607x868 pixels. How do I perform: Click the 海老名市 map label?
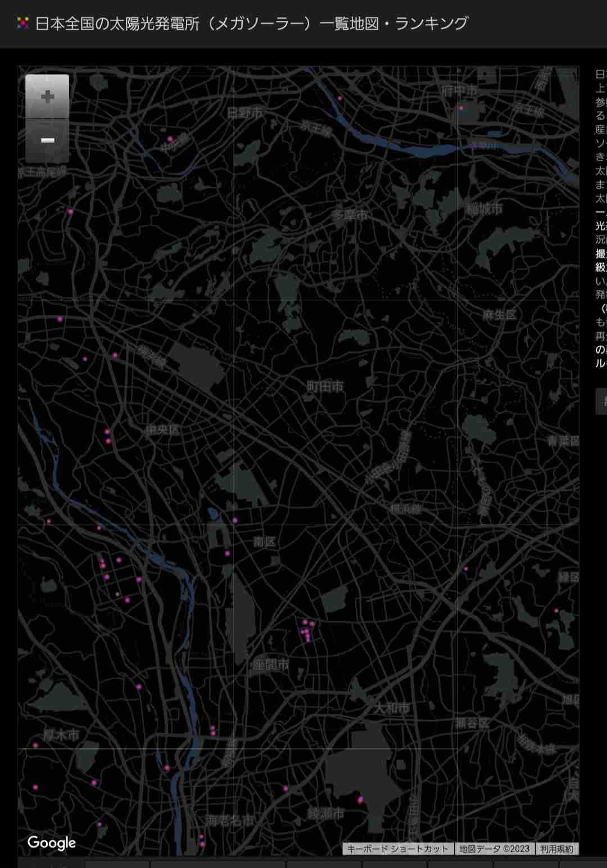point(229,821)
